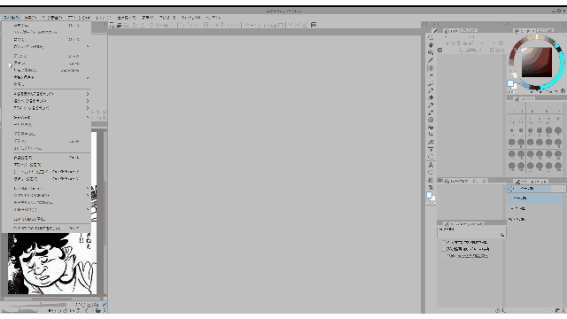Click the Save icon in the command bar

click(126, 25)
